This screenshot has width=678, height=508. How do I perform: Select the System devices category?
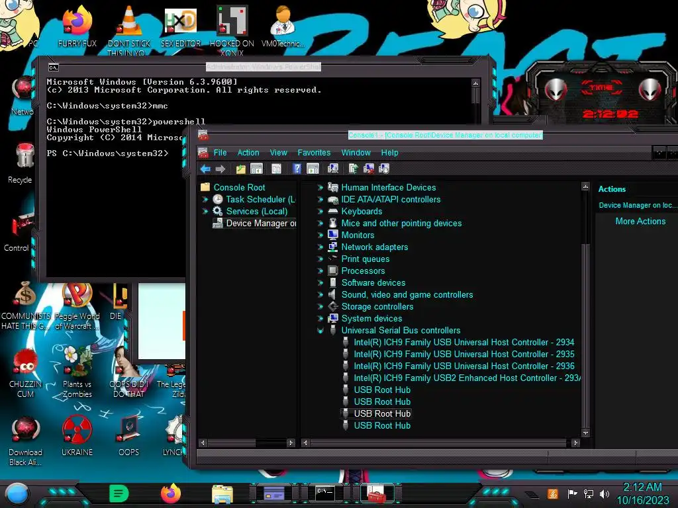[371, 318]
